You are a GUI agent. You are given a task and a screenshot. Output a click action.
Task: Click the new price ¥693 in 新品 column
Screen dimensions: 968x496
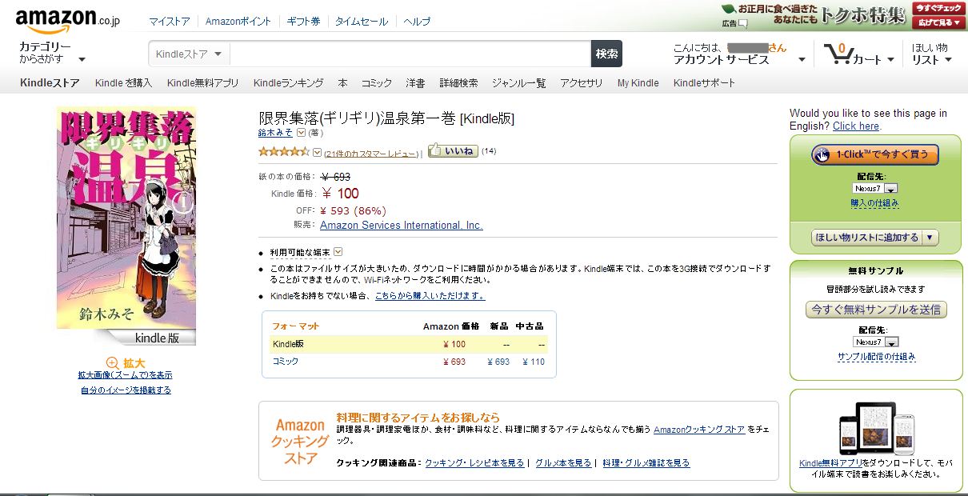[498, 362]
